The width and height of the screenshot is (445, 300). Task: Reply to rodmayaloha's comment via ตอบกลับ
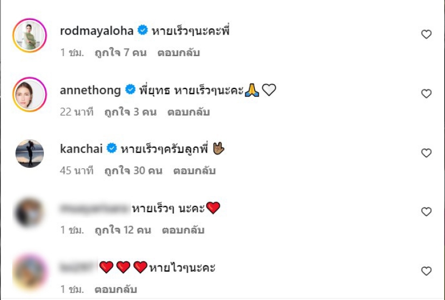[x=179, y=52]
